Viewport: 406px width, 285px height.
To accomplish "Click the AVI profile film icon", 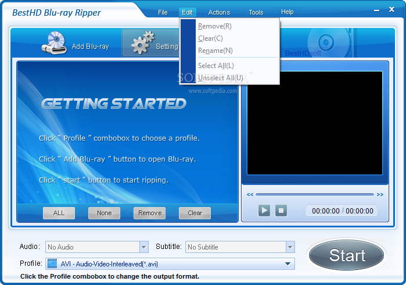I will click(x=52, y=263).
